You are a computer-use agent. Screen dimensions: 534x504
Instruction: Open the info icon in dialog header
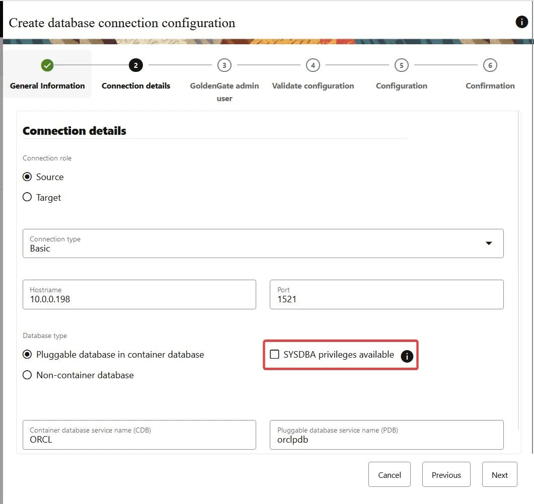coord(521,22)
